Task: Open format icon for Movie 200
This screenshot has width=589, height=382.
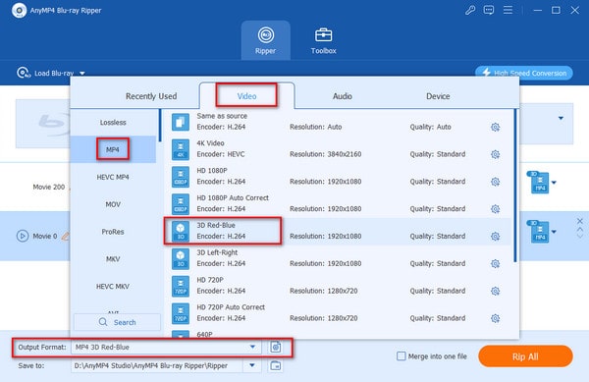Action: [538, 183]
